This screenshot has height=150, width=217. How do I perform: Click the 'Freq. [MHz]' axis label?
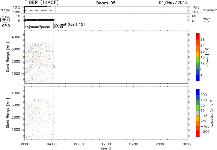5,18
